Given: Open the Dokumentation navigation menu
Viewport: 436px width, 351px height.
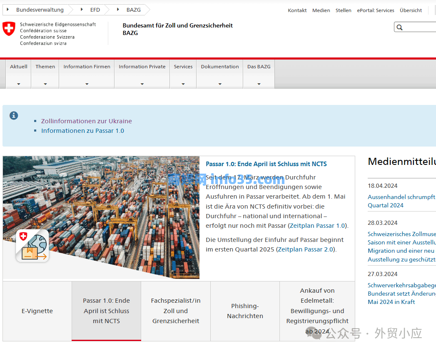Looking at the screenshot, I should [220, 74].
